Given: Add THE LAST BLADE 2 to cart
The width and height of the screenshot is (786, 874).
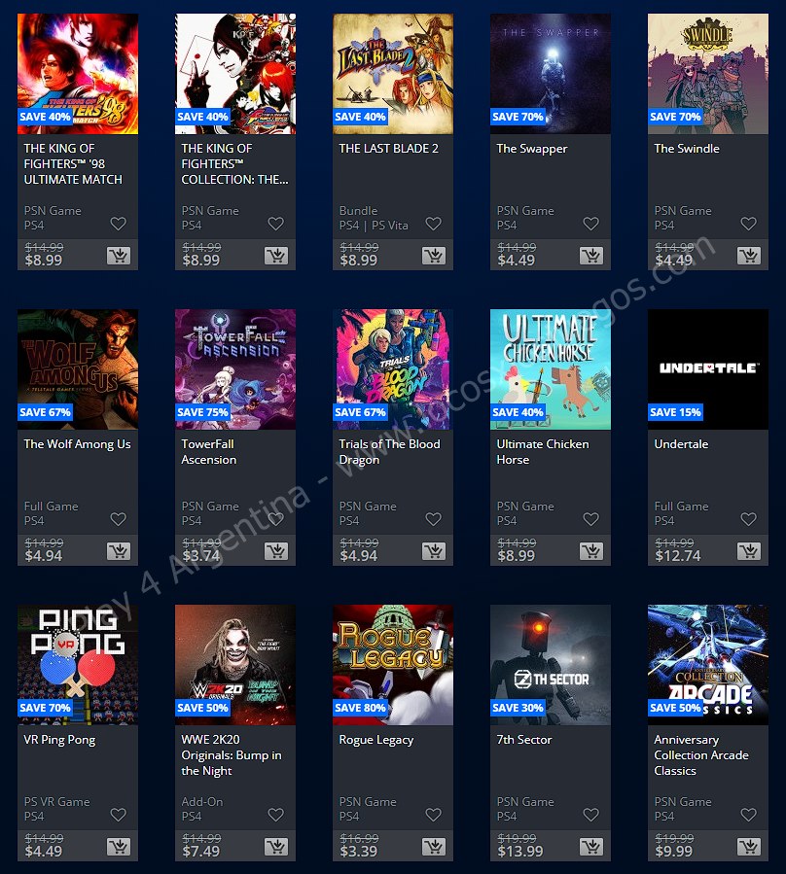Looking at the screenshot, I should (434, 256).
